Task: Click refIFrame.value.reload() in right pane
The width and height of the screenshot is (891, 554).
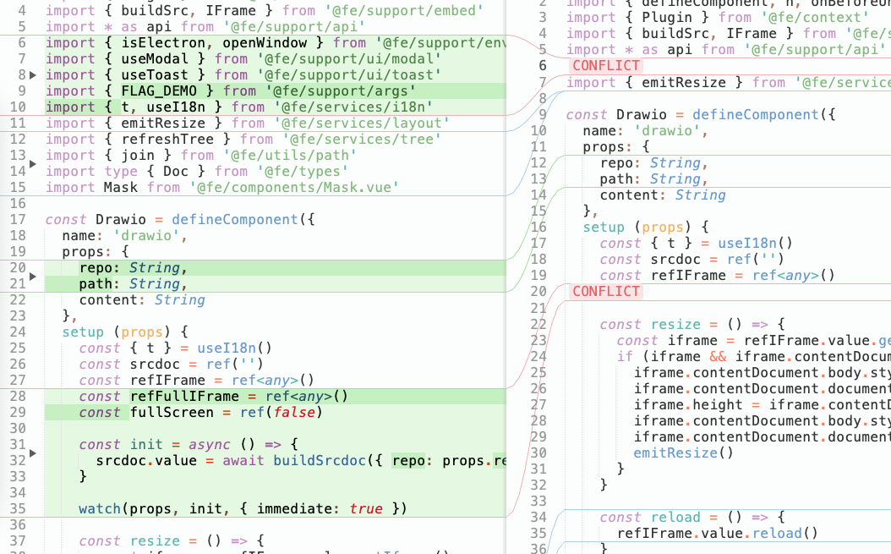Action: click(x=717, y=533)
